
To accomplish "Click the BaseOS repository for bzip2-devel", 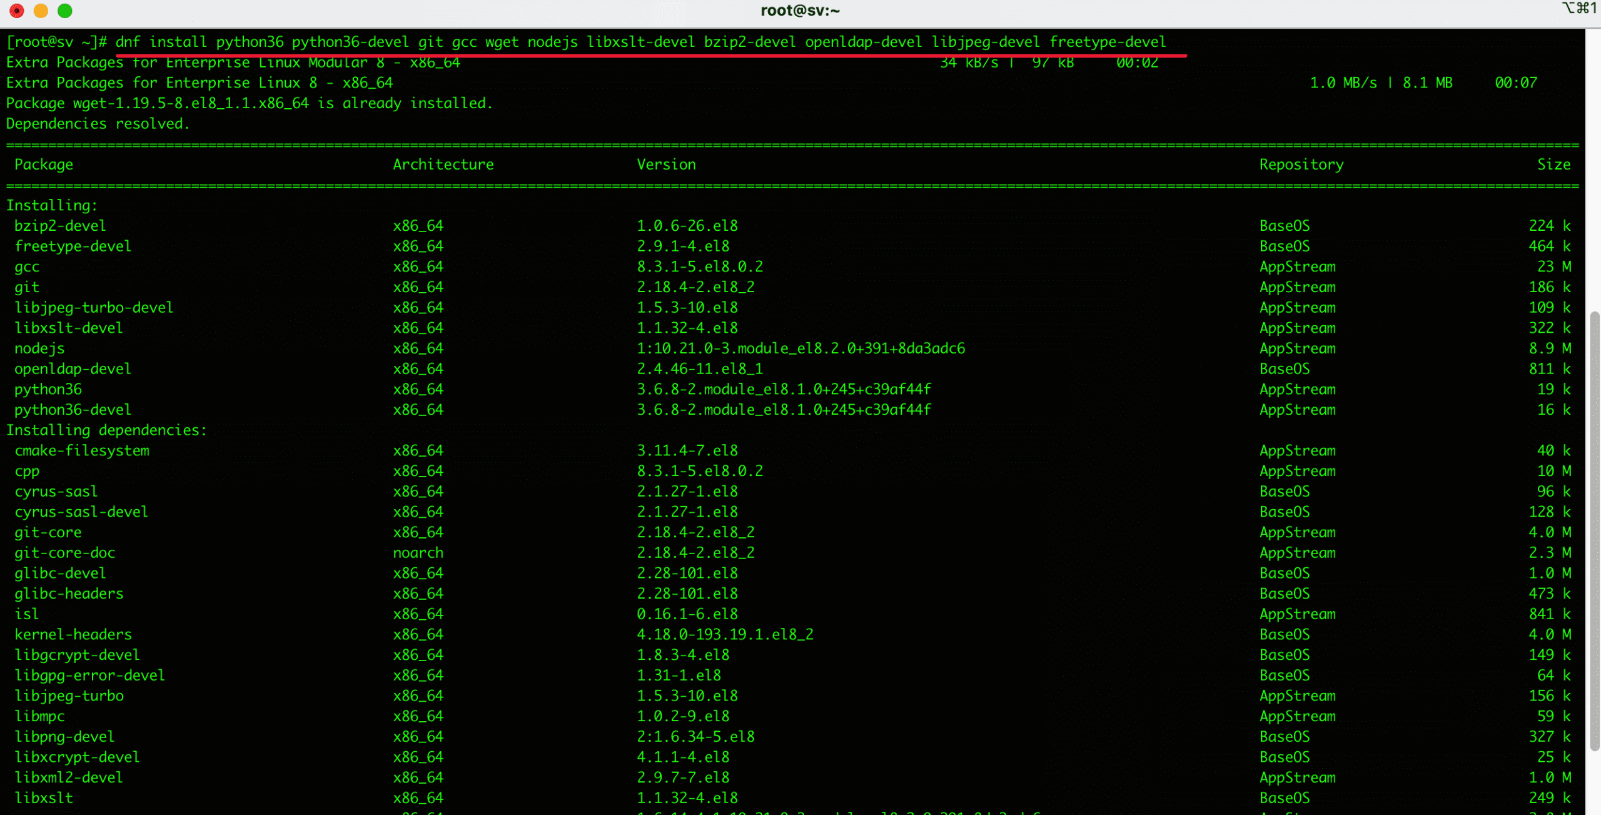I will pyautogui.click(x=1284, y=226).
